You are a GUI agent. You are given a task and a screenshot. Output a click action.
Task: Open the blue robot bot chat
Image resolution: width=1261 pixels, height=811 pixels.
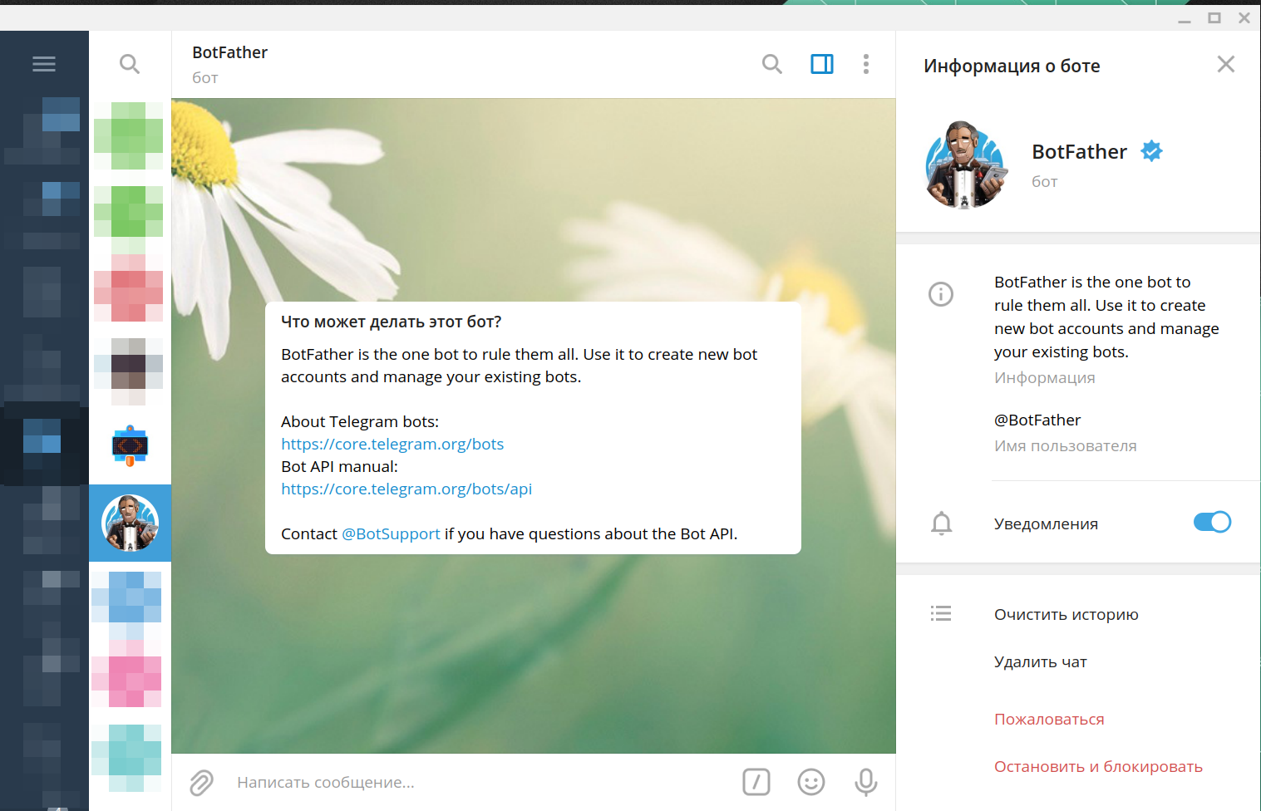point(130,445)
